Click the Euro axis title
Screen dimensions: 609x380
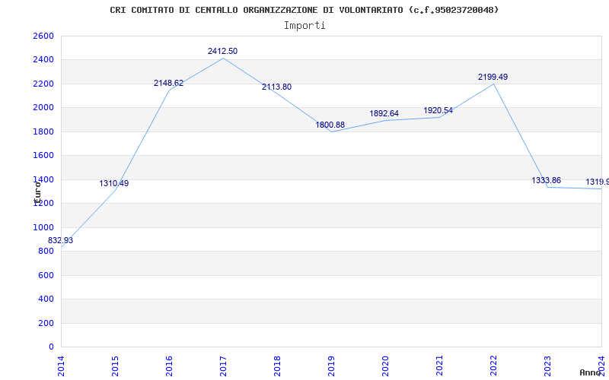pos(37,193)
